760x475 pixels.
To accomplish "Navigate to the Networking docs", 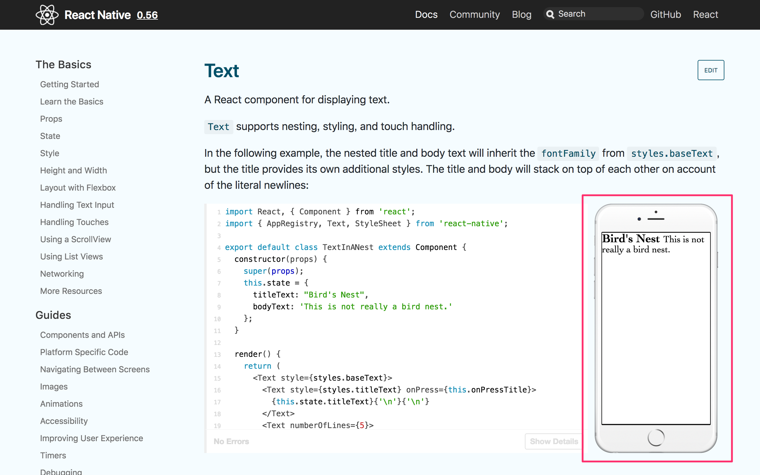I will coord(61,274).
